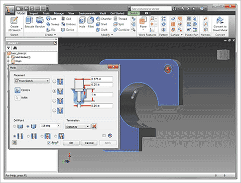Select the countersink hole type radio
The width and height of the screenshot is (241, 183).
[x=54, y=110]
